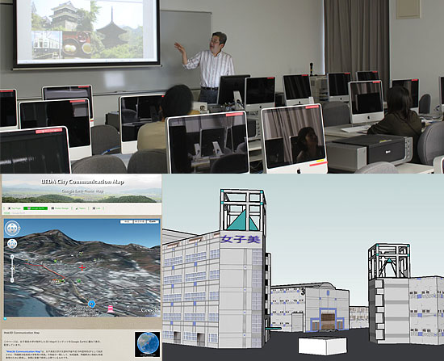Click the Google Earth zoom slider handle

tap(12, 268)
